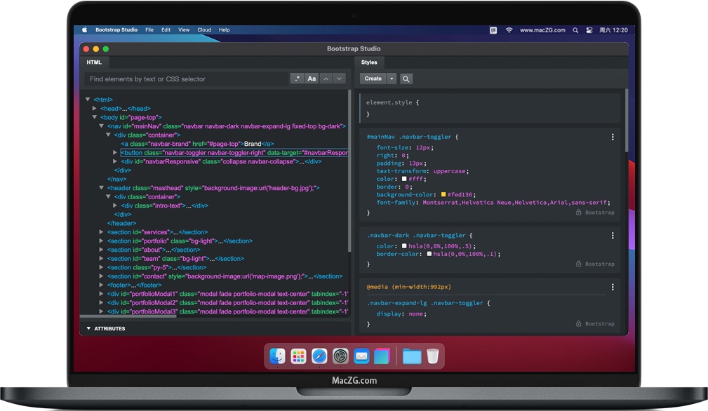Toggle regex search in the HTML panel

298,79
